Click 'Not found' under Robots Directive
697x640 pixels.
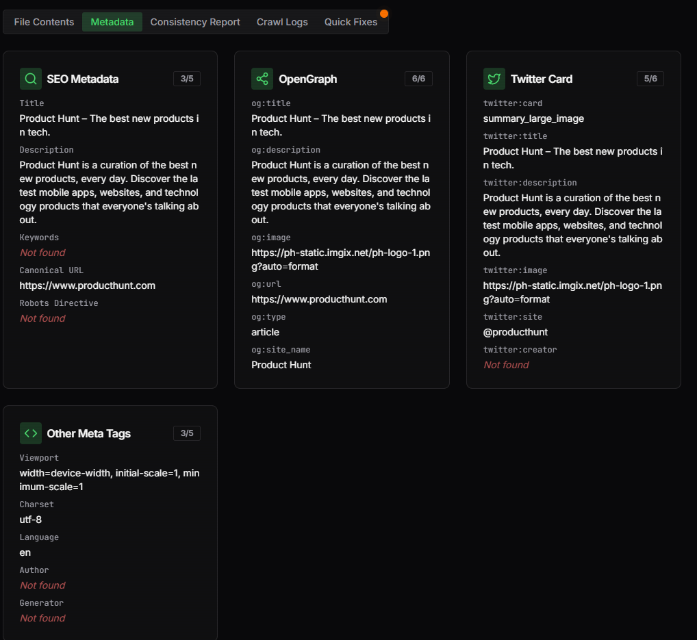[42, 318]
